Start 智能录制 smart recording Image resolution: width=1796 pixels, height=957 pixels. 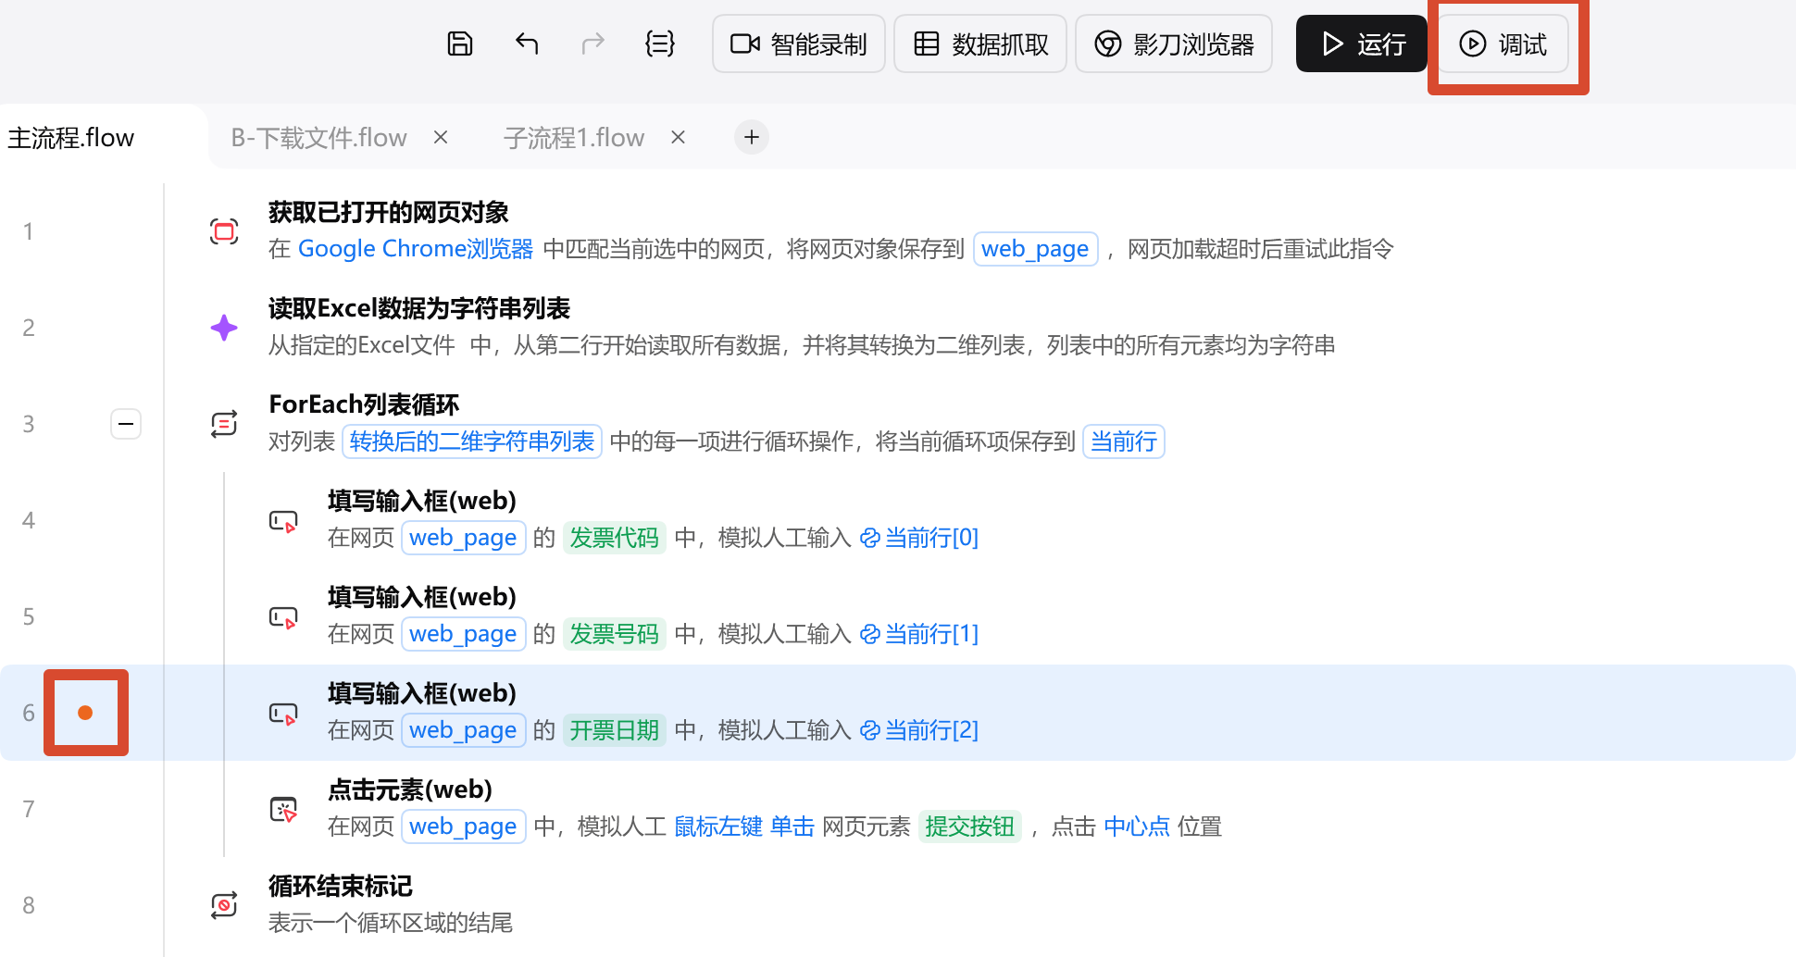798,43
